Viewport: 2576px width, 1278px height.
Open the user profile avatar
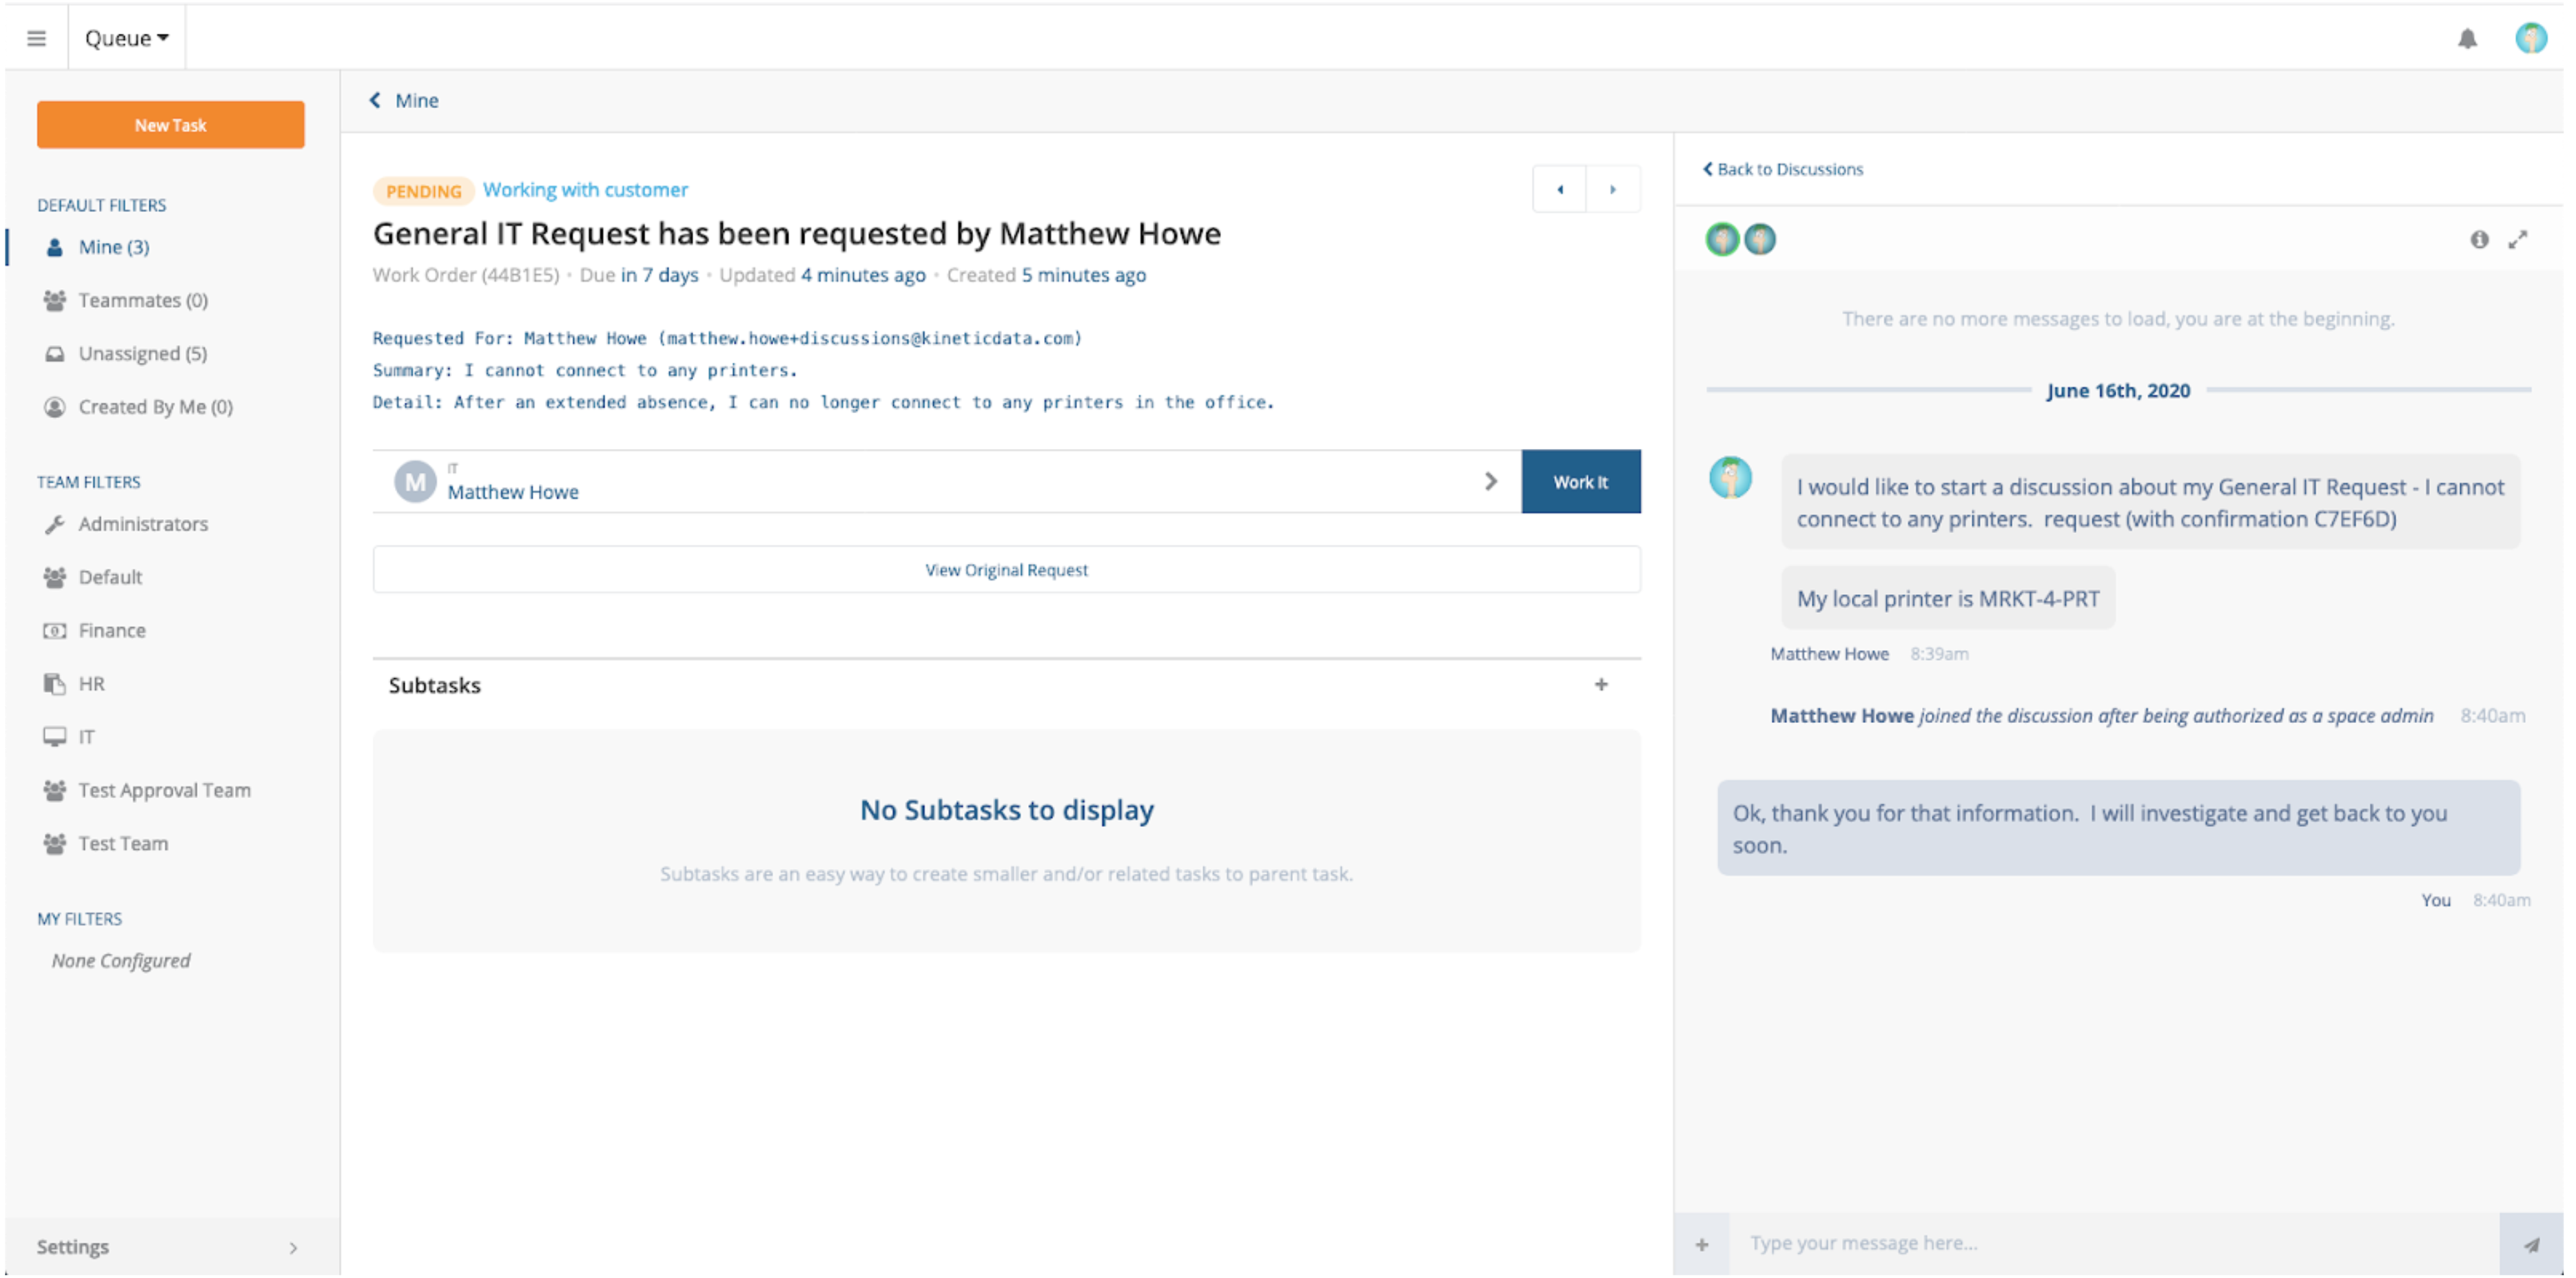2530,38
